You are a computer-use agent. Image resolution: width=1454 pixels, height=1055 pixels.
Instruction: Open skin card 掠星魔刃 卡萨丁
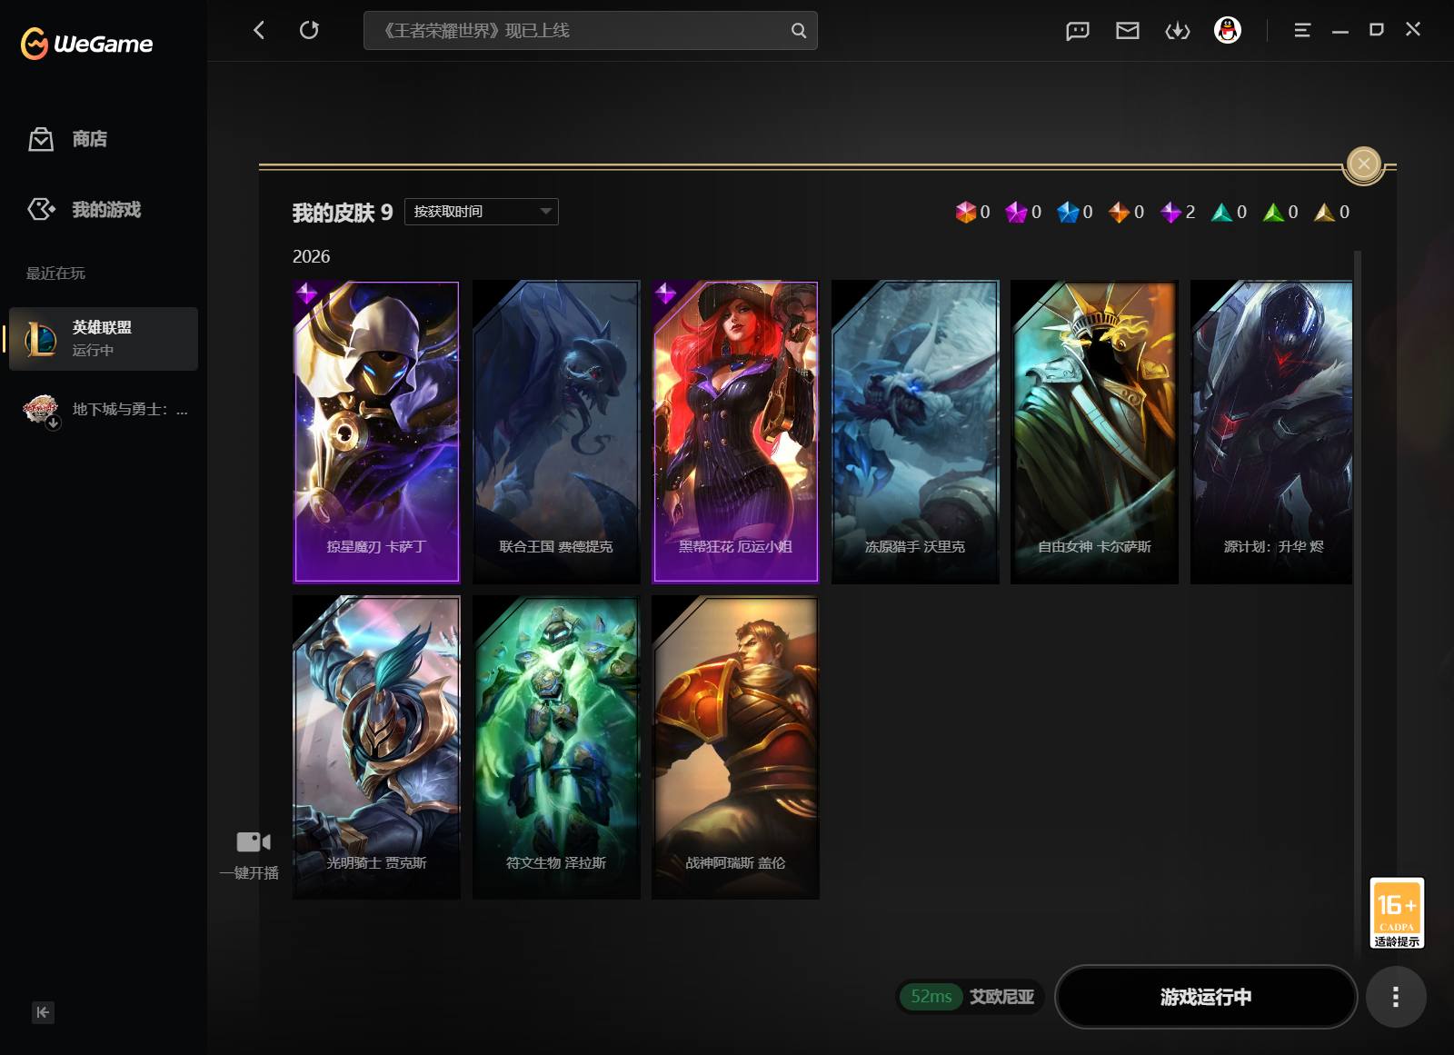pos(376,432)
